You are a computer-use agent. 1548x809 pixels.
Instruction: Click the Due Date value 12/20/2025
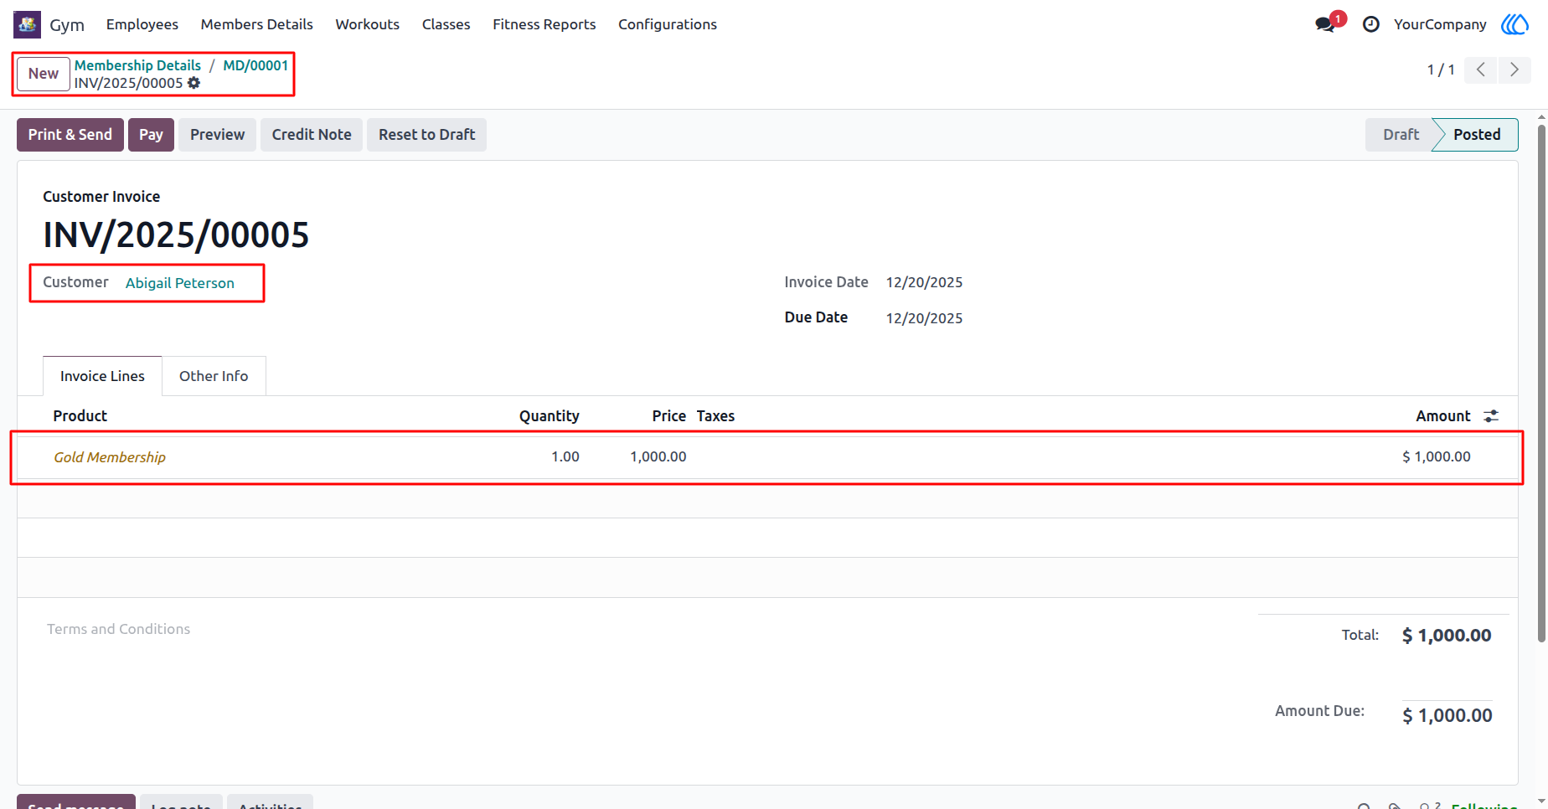point(924,318)
